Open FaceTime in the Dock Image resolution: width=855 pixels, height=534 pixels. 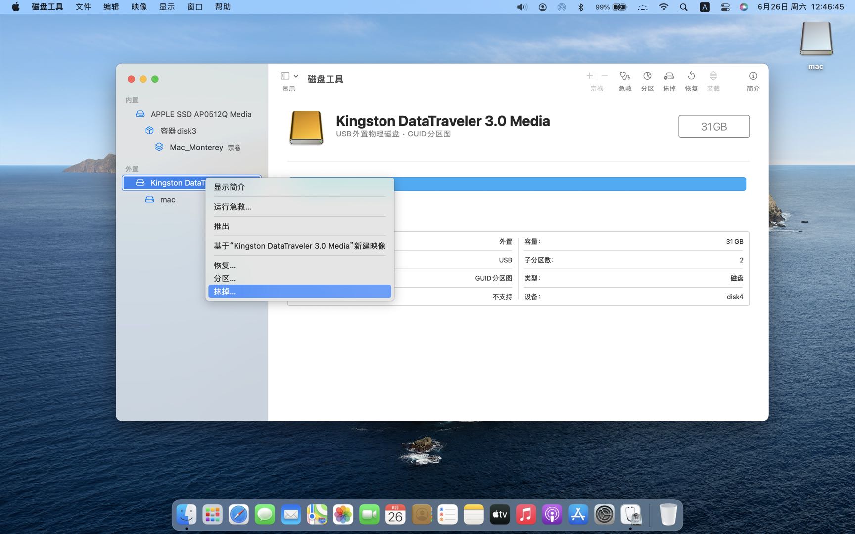(369, 515)
